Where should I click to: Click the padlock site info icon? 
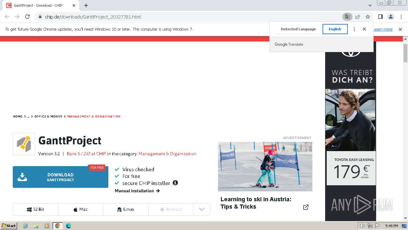(40, 17)
